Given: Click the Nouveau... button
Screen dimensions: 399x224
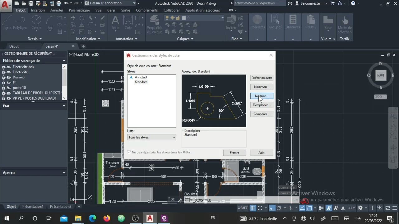Looking at the screenshot, I should 262,87.
